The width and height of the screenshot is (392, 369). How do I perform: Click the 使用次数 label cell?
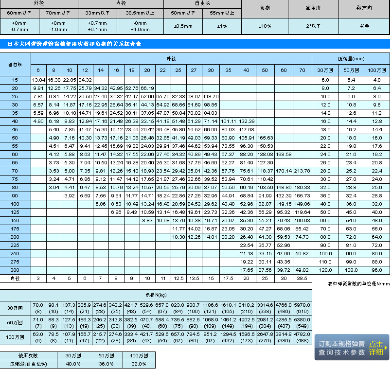pyautogui.click(x=28, y=355)
